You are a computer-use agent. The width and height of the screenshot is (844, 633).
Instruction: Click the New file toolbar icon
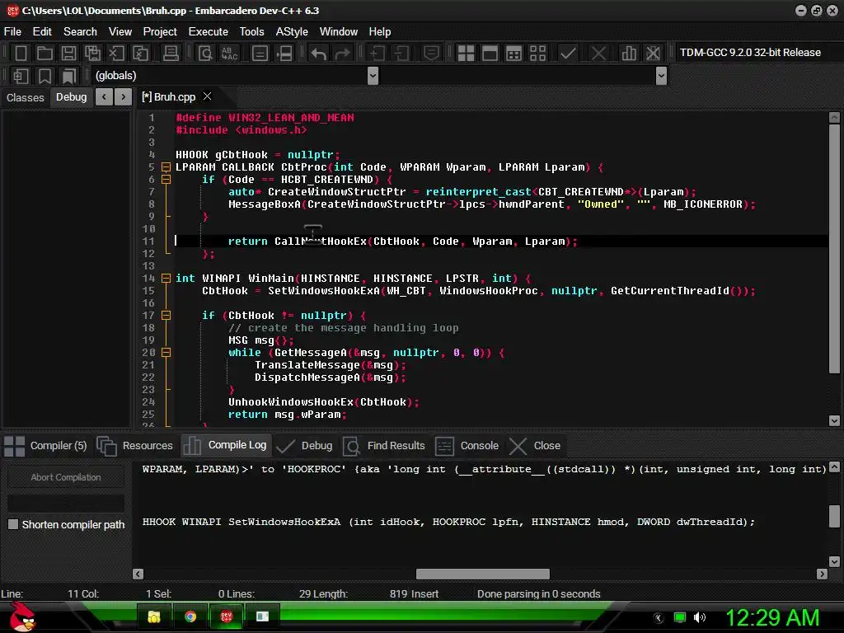pyautogui.click(x=21, y=53)
